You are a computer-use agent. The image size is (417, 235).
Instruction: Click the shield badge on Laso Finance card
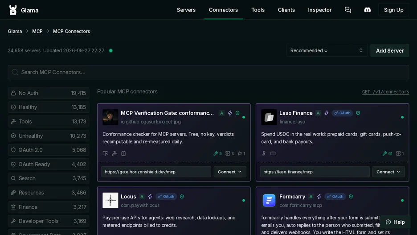click(358, 113)
